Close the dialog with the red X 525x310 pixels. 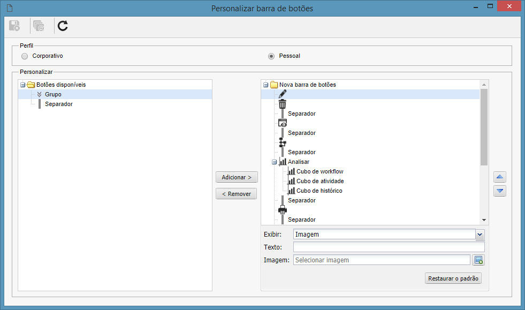click(509, 6)
